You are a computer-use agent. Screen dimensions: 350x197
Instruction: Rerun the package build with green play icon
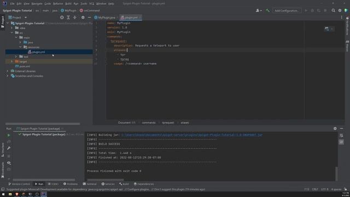pyautogui.click(x=9, y=135)
